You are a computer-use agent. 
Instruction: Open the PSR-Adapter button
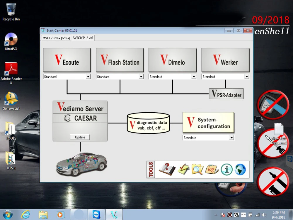pyautogui.click(x=226, y=94)
